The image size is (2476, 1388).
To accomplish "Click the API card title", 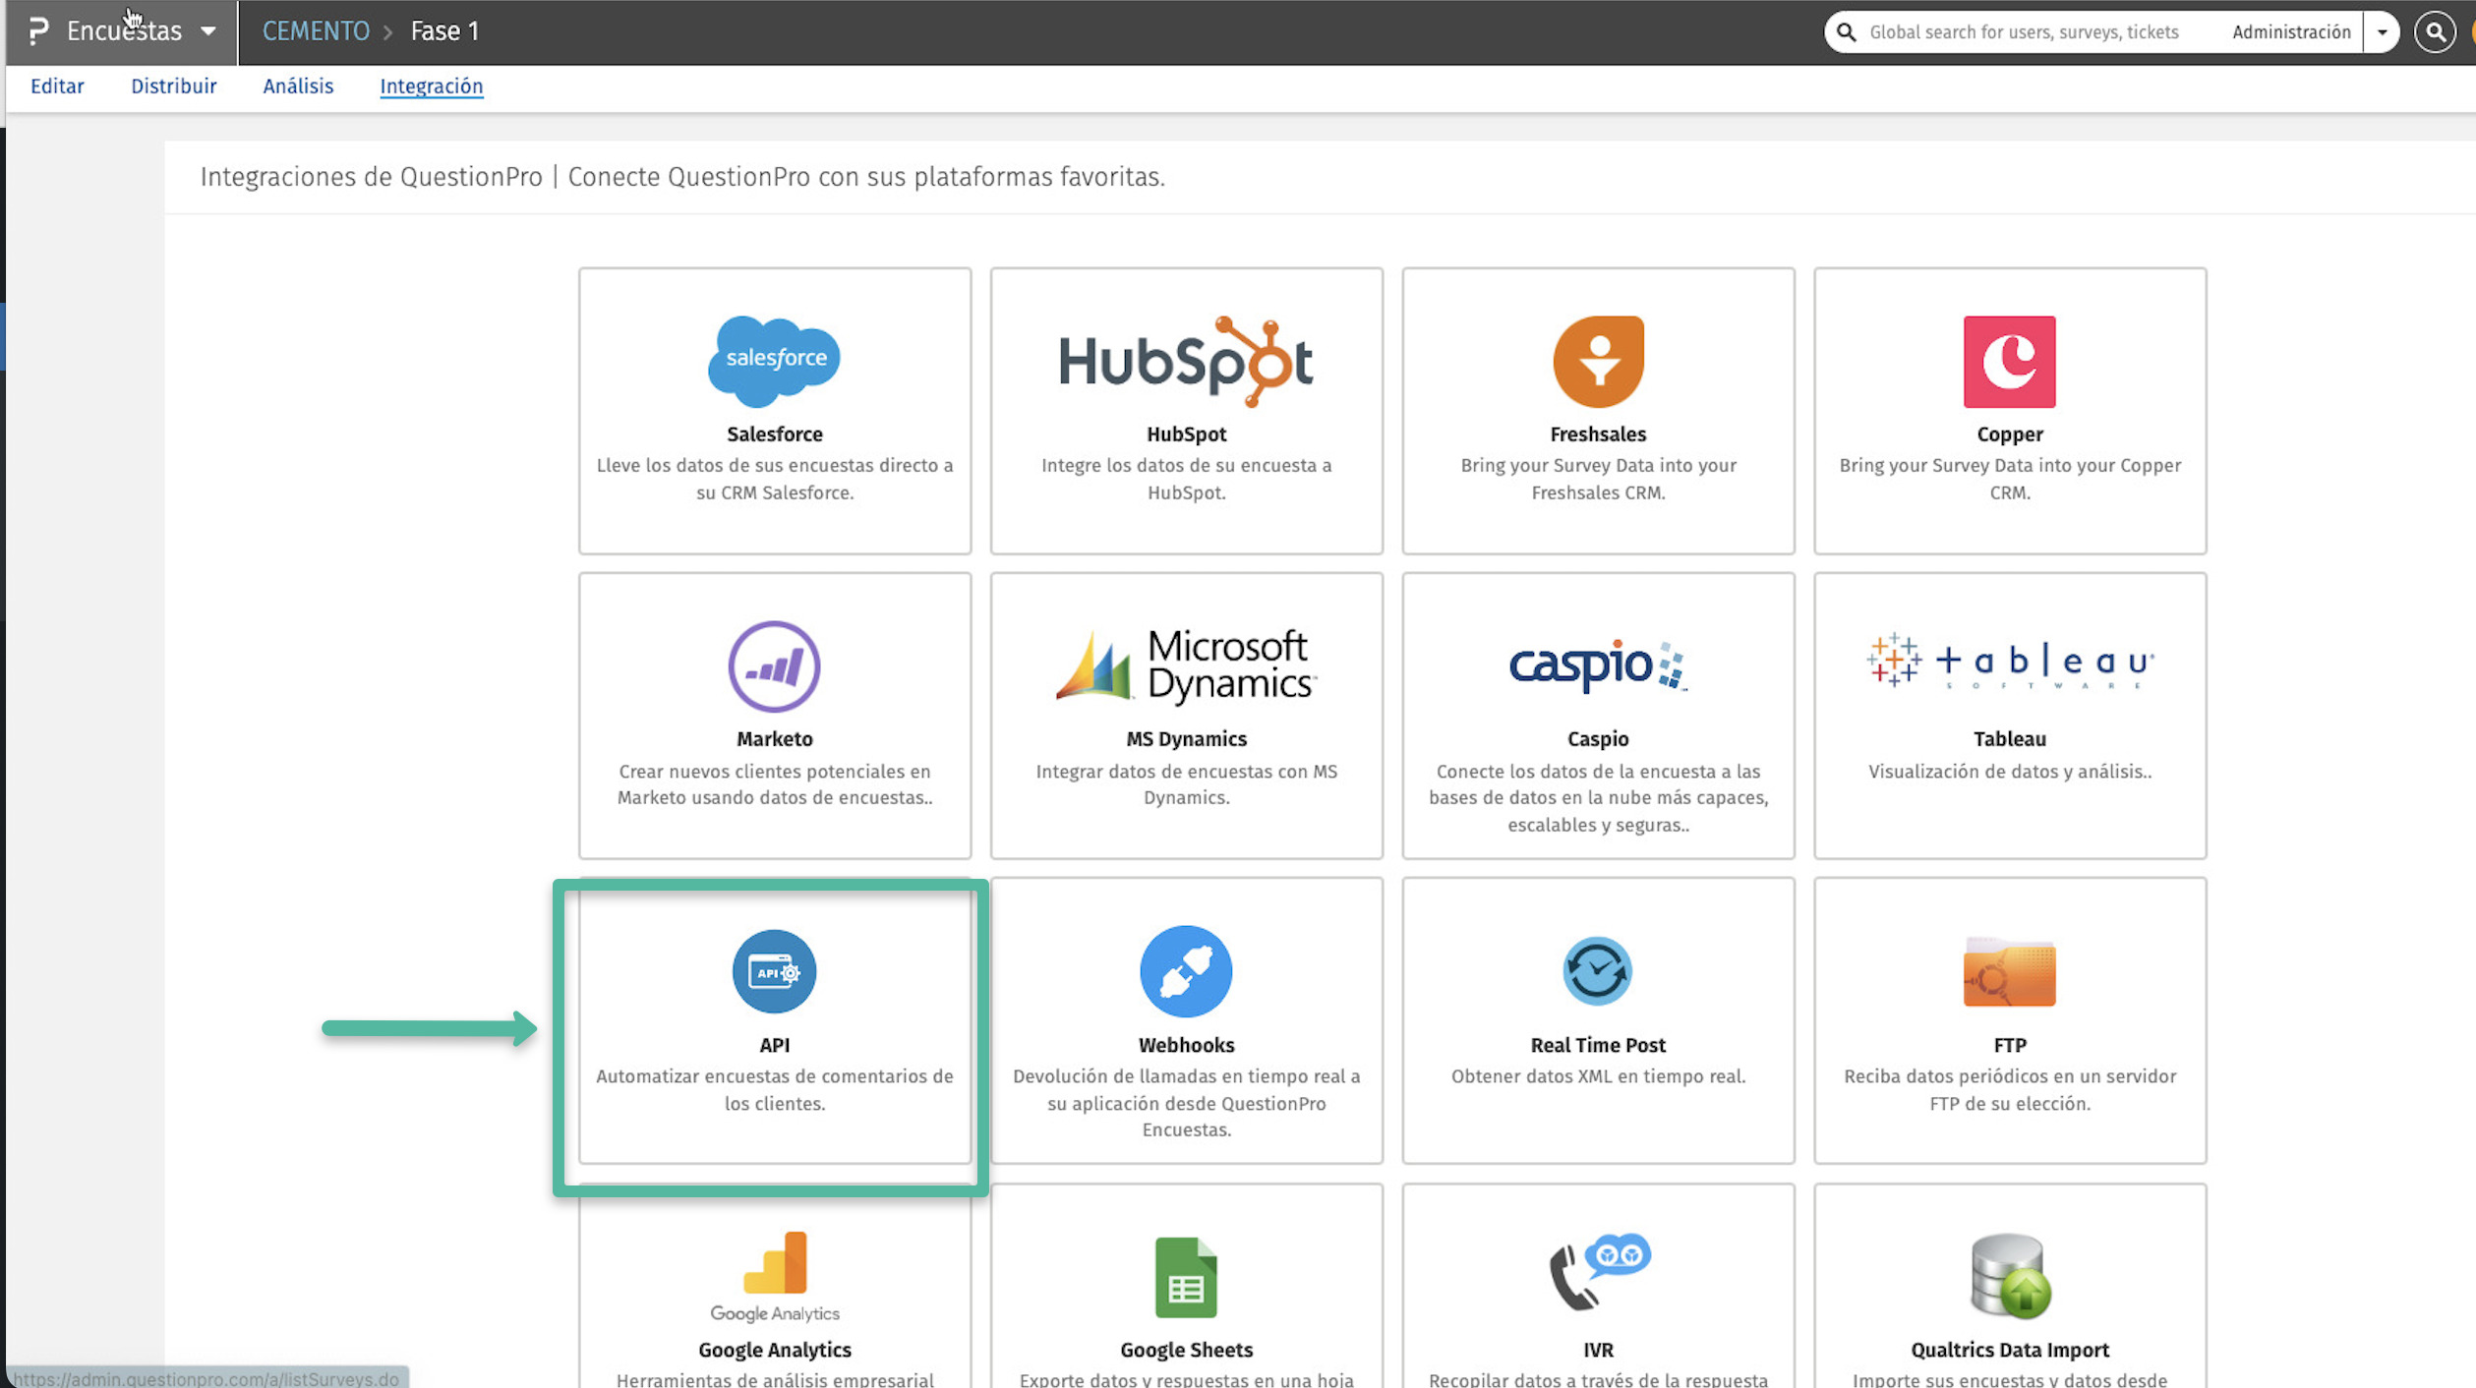I will tap(775, 1046).
